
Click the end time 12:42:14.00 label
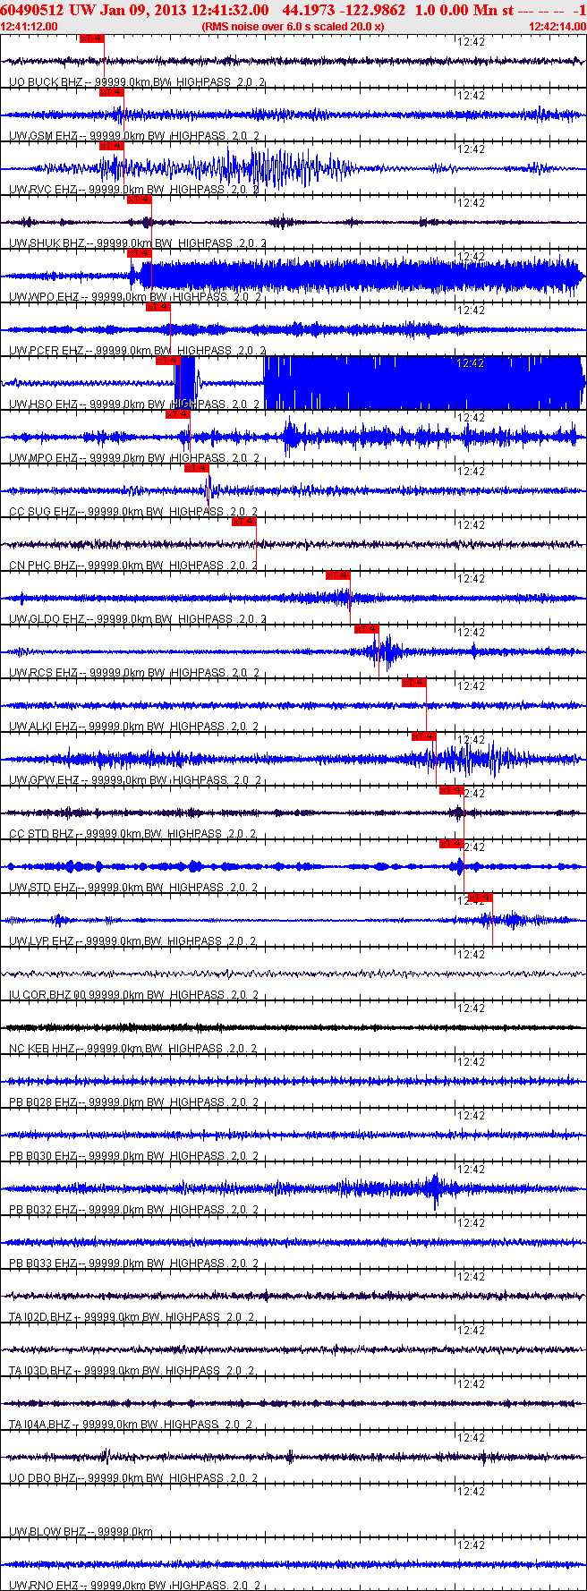[557, 27]
